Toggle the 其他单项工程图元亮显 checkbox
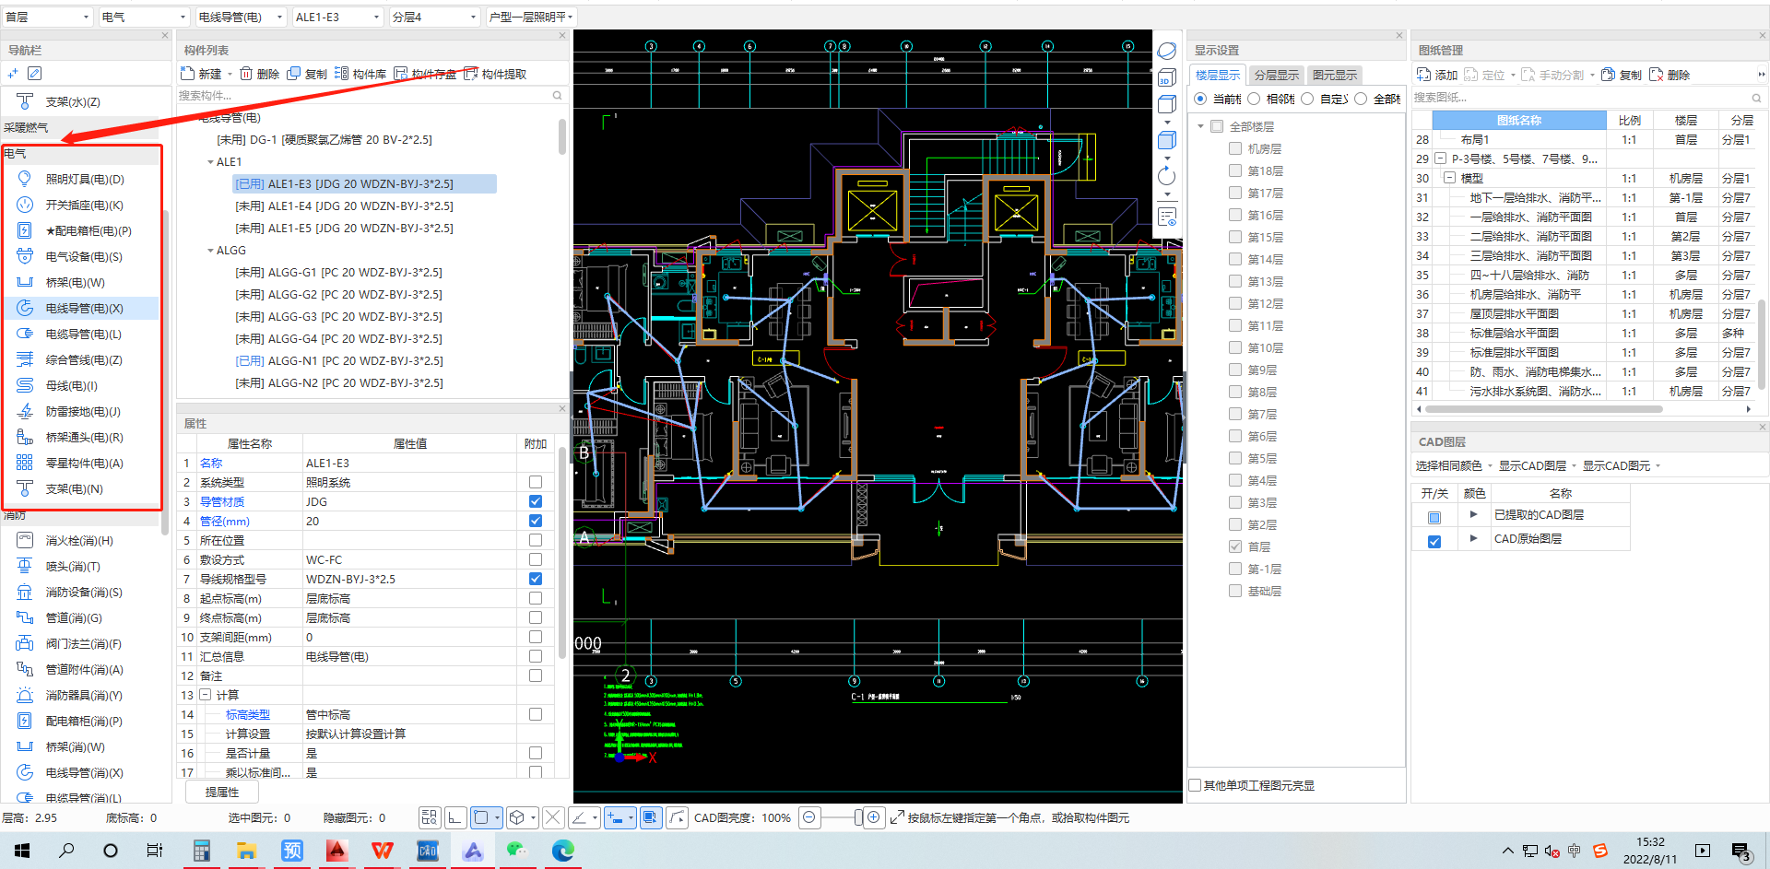The height and width of the screenshot is (869, 1770). (1196, 785)
